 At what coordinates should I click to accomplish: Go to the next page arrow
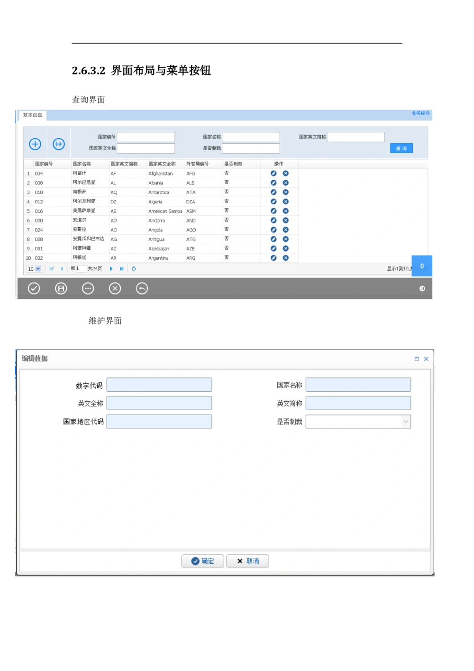(111, 269)
